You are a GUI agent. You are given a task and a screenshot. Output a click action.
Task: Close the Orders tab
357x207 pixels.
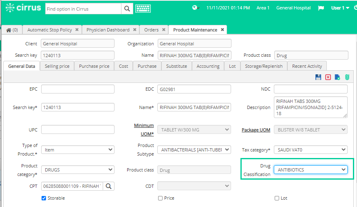point(164,30)
